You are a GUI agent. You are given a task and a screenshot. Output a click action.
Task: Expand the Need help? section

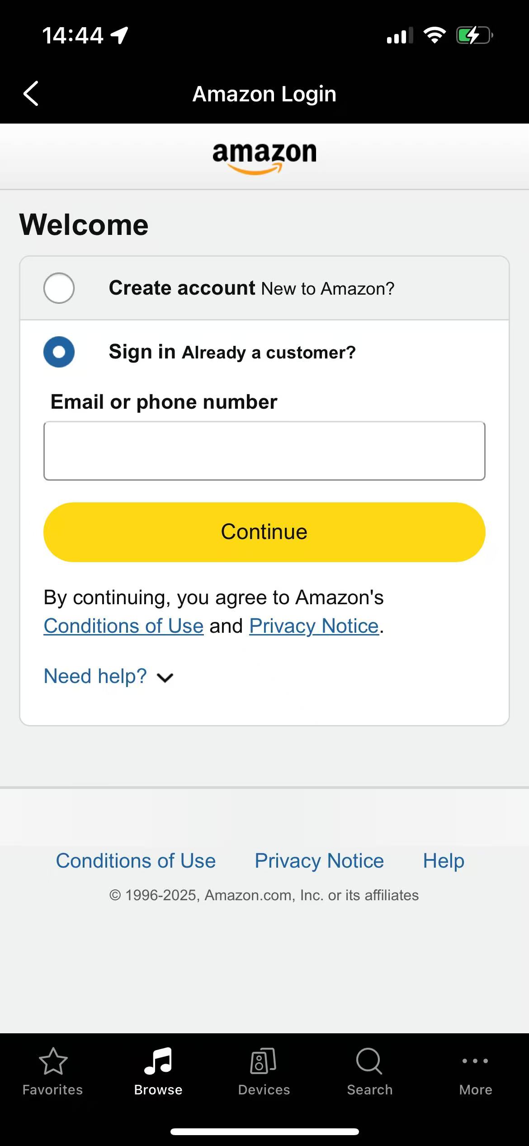95,676
